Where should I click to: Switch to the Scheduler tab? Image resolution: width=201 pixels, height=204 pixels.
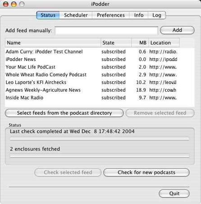pos(76,15)
